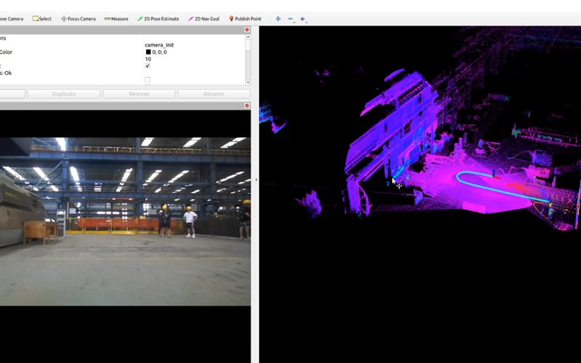Click the Publish Point tool
This screenshot has height=363, width=581.
coord(245,18)
